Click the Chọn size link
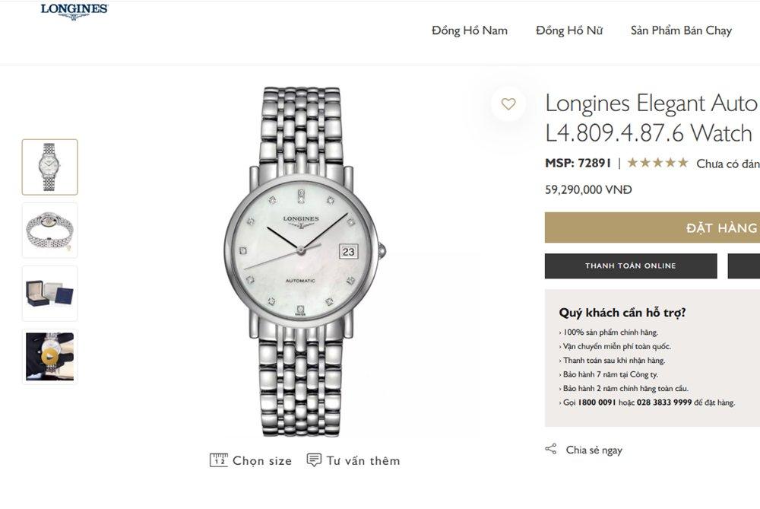Viewport: 760px width, 509px height. (x=261, y=460)
